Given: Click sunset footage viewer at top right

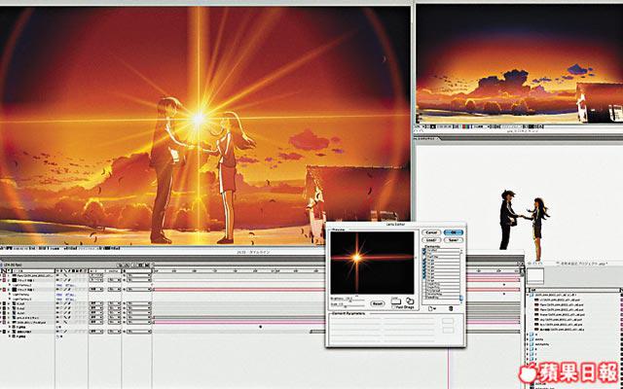Looking at the screenshot, I should click(x=519, y=64).
